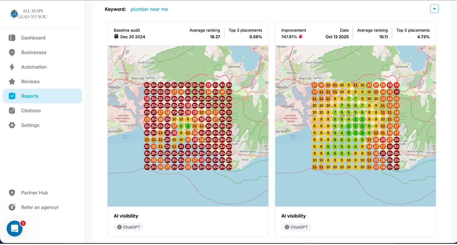Select ChatGPT chip in improvement card

pyautogui.click(x=296, y=227)
